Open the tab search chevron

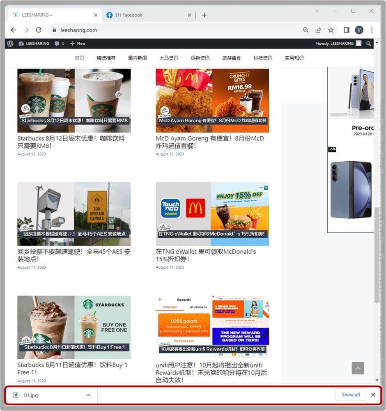click(317, 11)
